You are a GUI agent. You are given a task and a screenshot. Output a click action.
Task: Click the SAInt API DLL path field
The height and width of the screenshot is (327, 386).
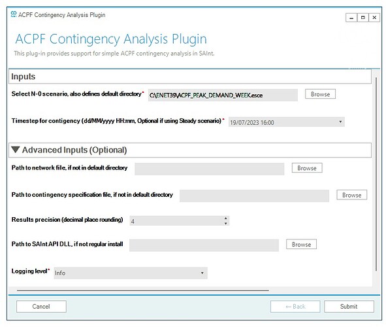pos(204,245)
